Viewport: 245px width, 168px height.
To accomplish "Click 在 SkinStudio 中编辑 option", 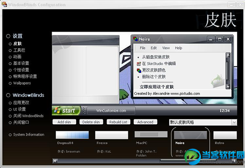I will [159, 64].
